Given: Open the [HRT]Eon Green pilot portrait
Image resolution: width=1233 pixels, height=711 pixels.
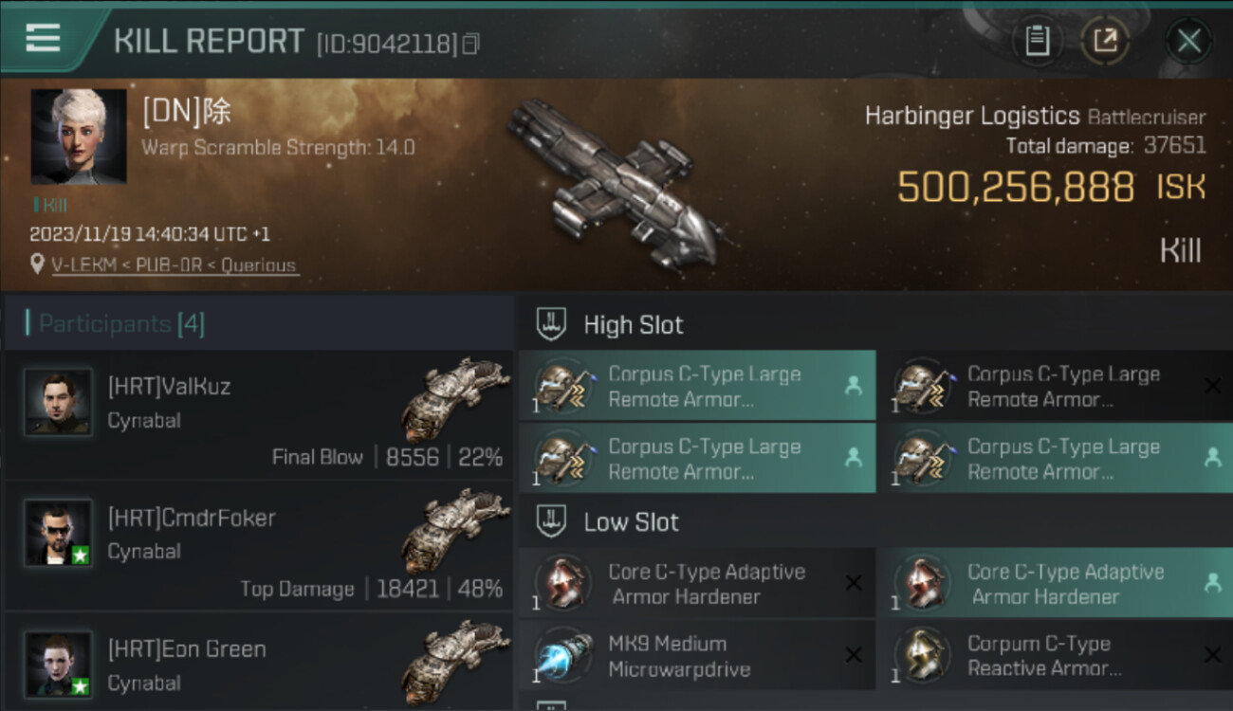Looking at the screenshot, I should [58, 665].
